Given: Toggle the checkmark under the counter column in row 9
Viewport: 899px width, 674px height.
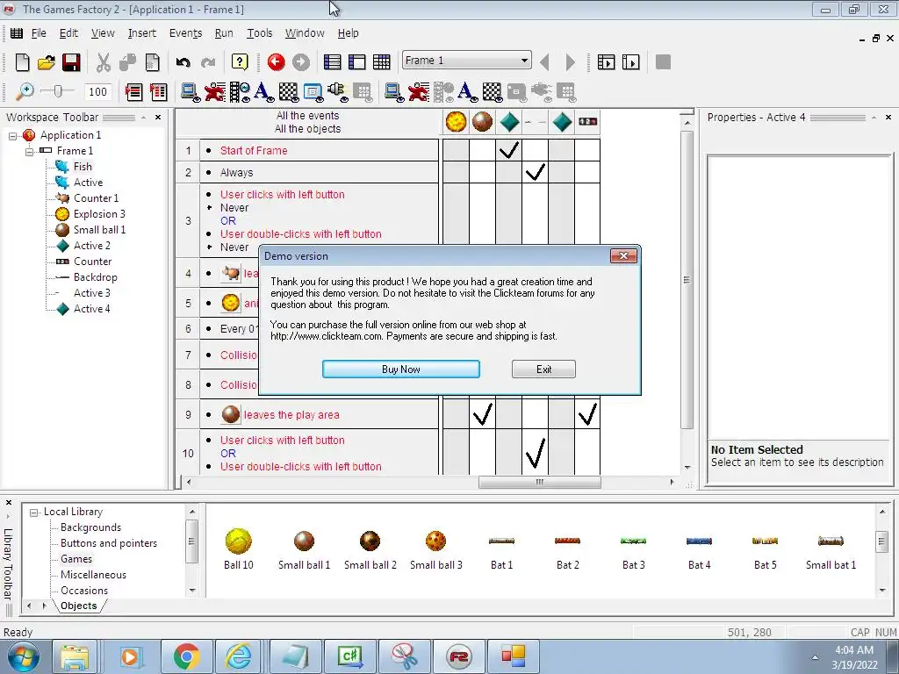Looking at the screenshot, I should [587, 414].
